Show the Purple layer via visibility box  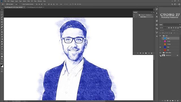160,41
